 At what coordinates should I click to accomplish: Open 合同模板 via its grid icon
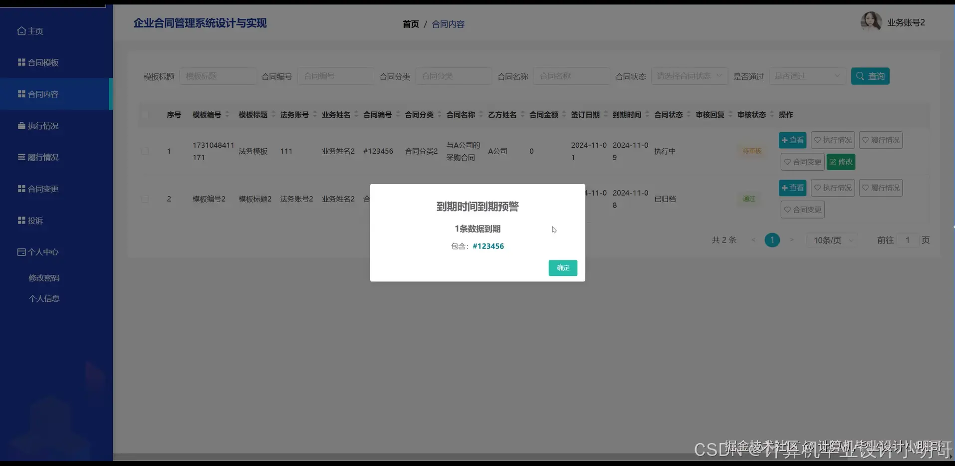20,62
